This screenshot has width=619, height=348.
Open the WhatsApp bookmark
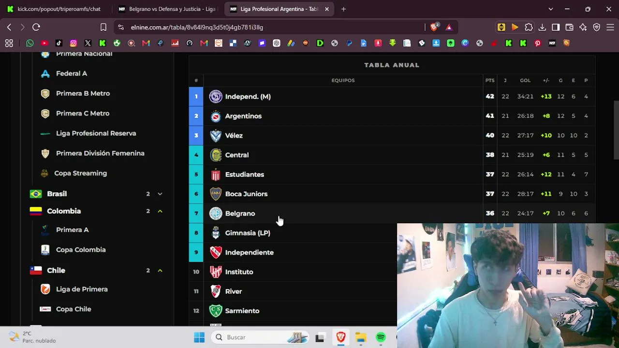click(x=30, y=43)
